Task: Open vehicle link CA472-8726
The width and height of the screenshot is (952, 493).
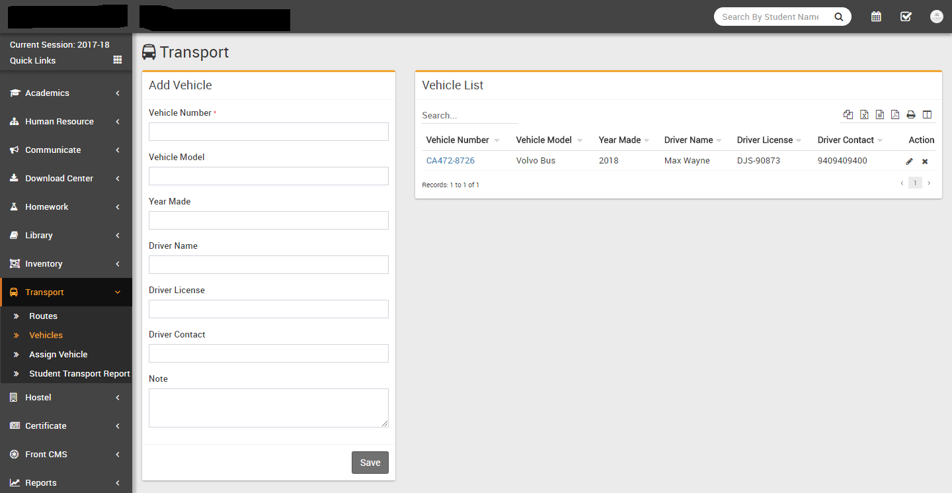Action: pyautogui.click(x=450, y=161)
